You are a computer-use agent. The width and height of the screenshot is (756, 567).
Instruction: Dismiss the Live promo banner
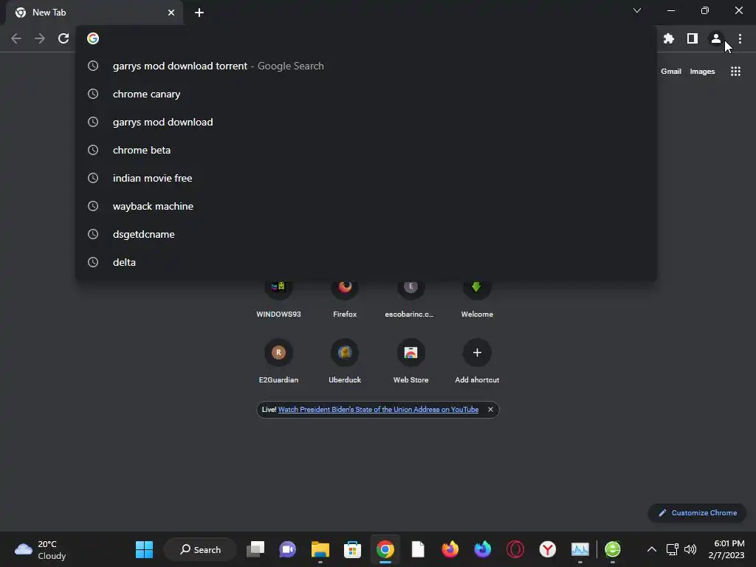tap(490, 409)
